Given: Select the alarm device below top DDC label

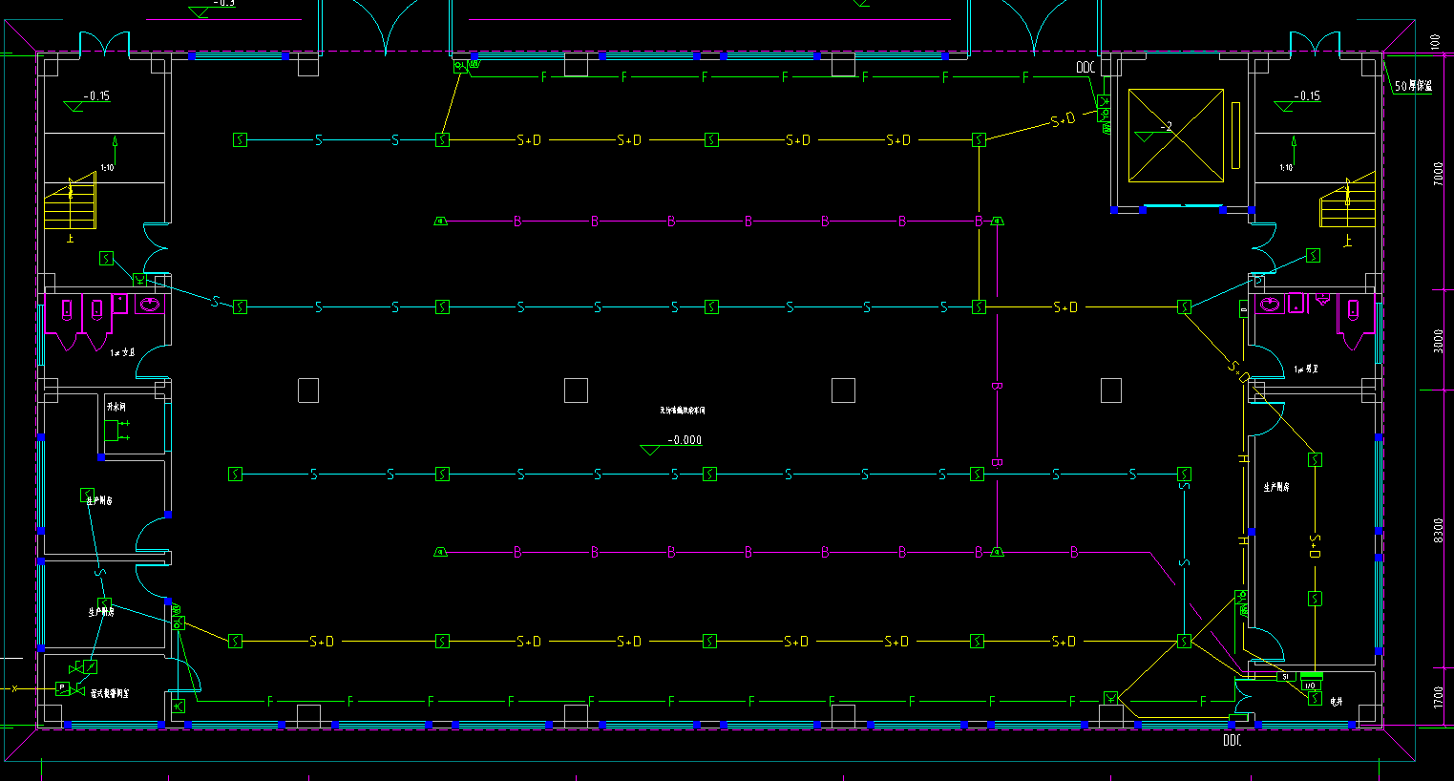Looking at the screenshot, I should (1105, 101).
